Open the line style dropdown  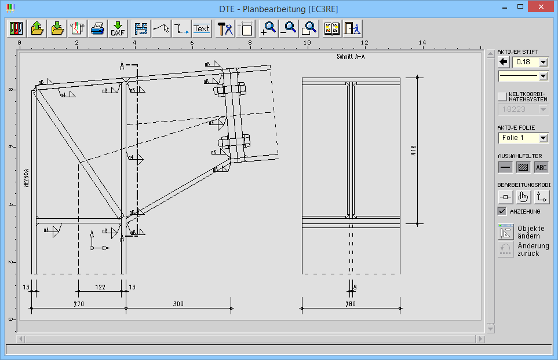[x=543, y=76]
